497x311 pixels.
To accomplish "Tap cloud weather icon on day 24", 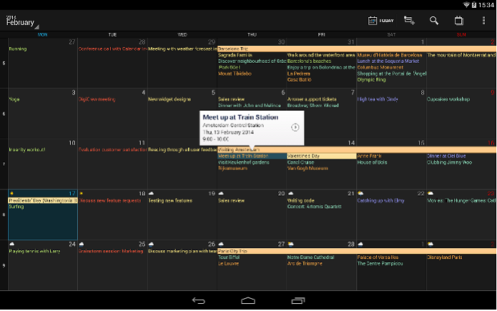I will coord(11,244).
